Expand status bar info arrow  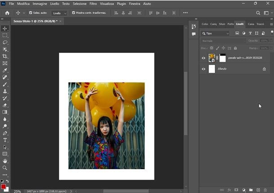coord(71,191)
